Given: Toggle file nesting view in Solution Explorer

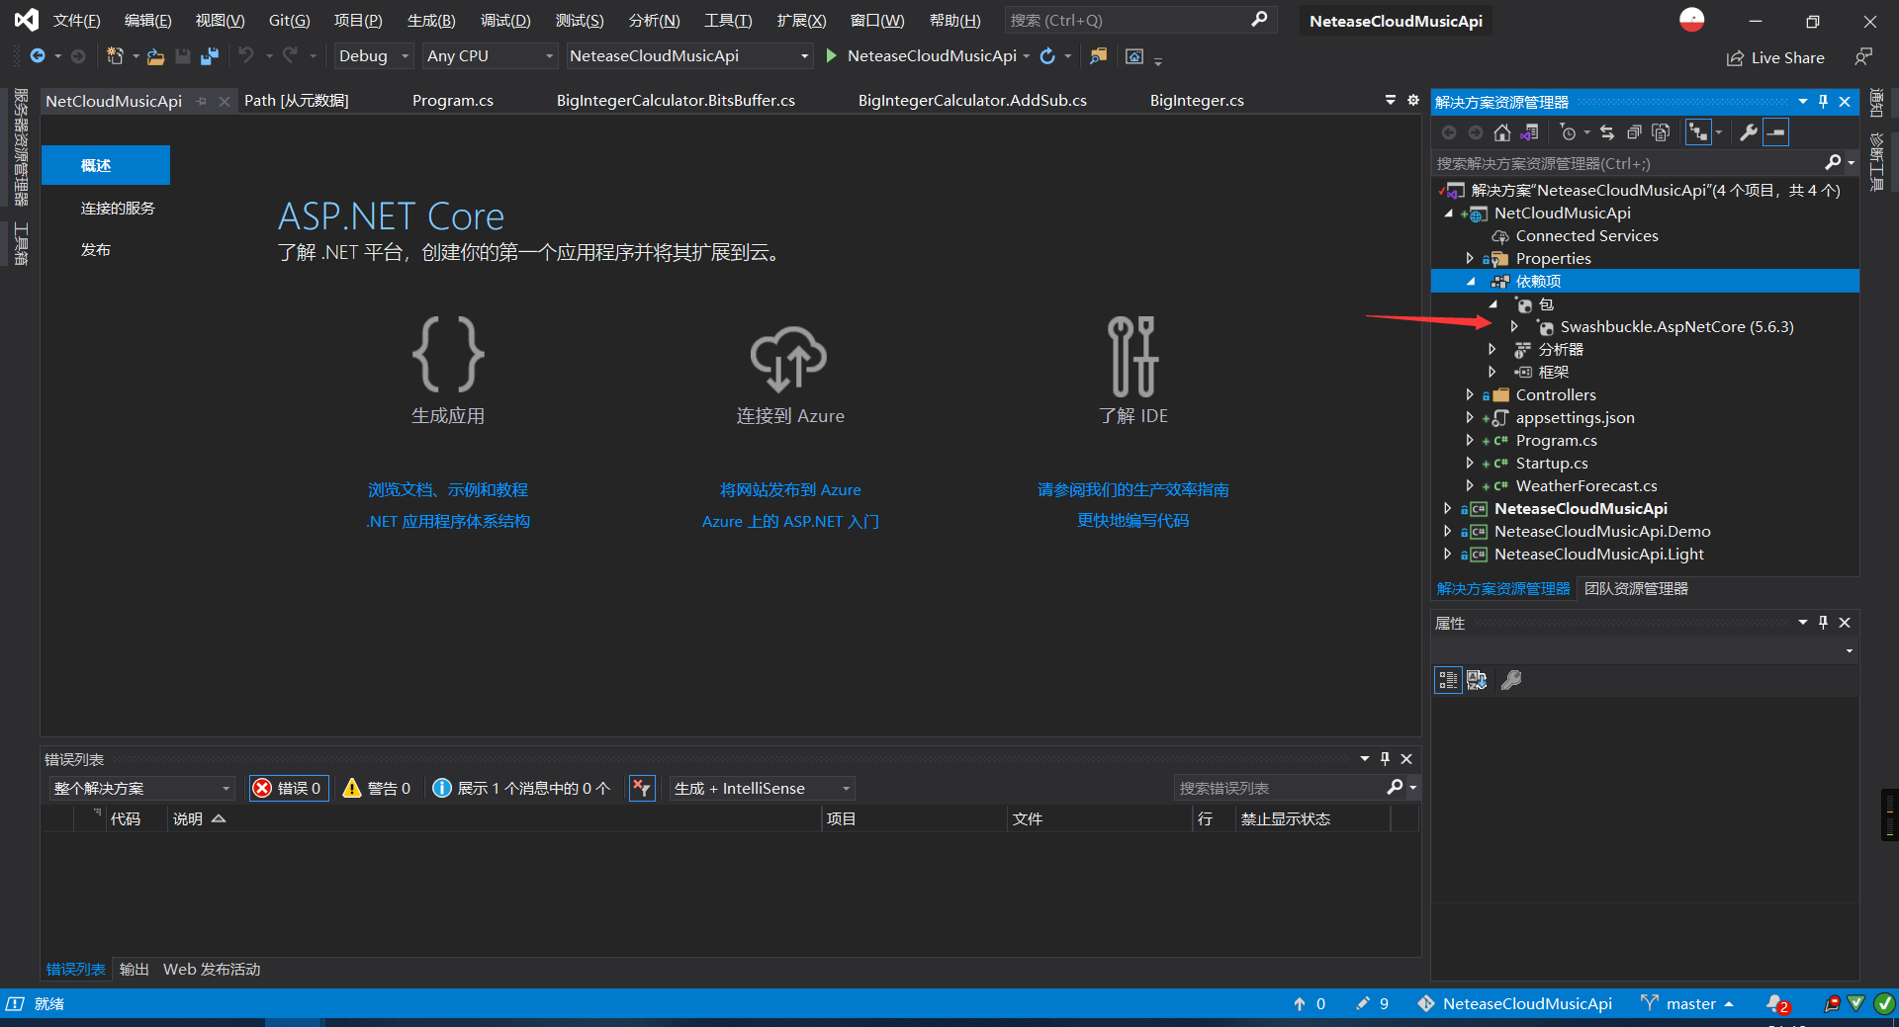Looking at the screenshot, I should click(x=1698, y=132).
